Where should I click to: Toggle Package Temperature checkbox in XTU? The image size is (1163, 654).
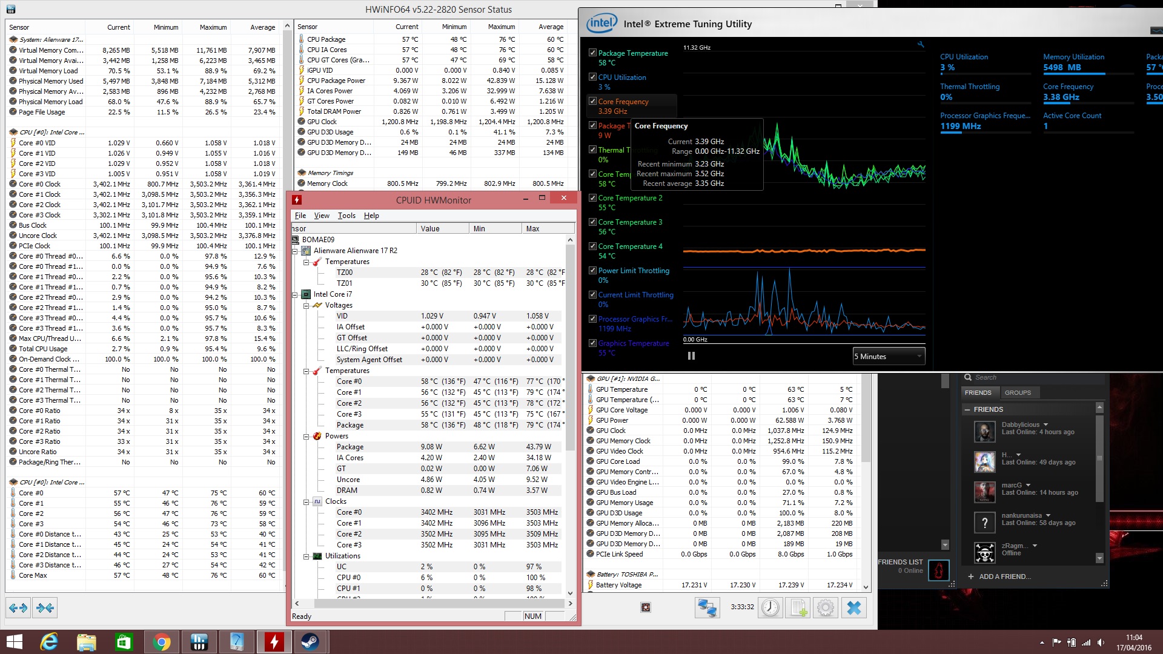coord(592,53)
